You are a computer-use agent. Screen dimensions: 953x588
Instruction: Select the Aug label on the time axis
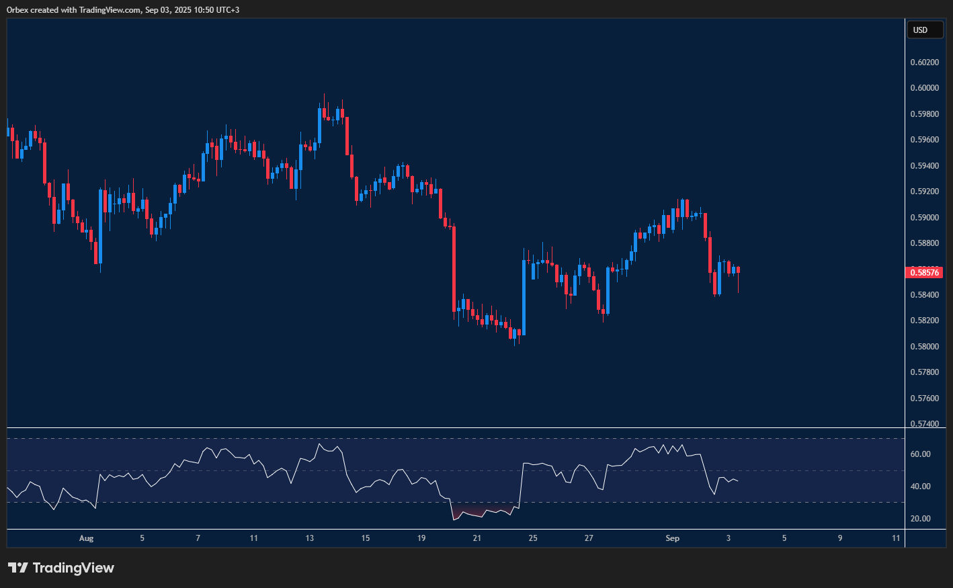pos(86,538)
